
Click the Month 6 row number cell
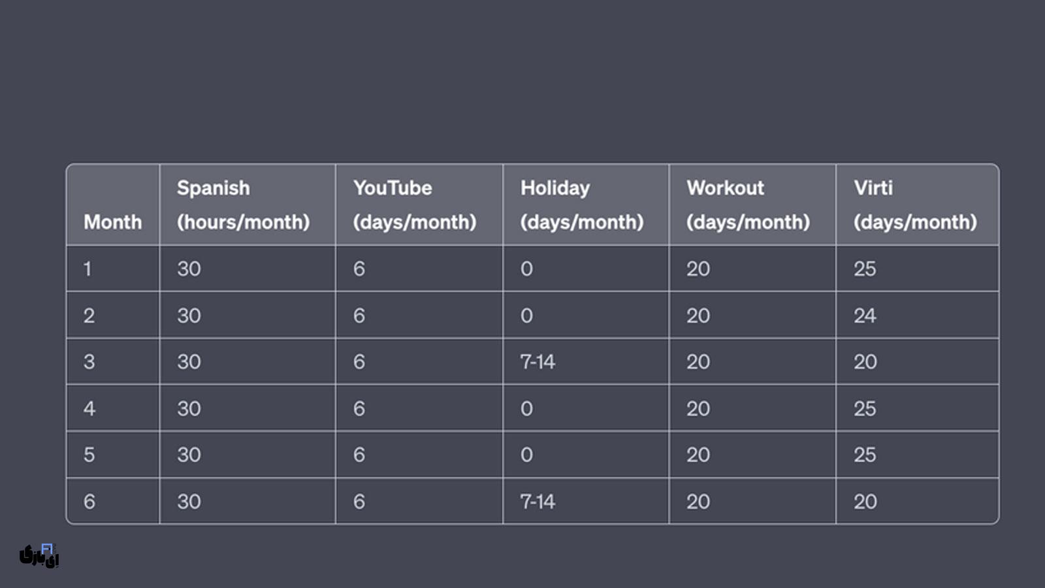coord(89,502)
